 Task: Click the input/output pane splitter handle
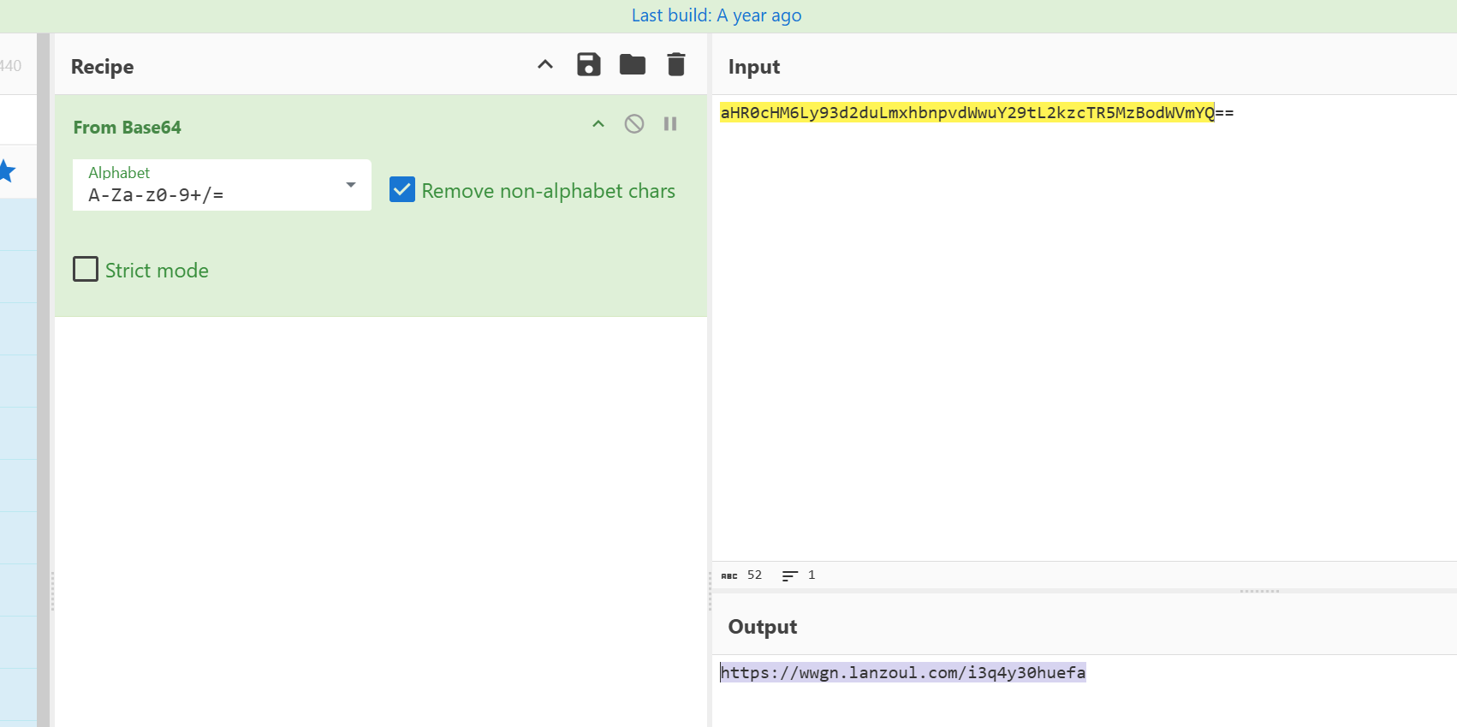[x=1259, y=591]
